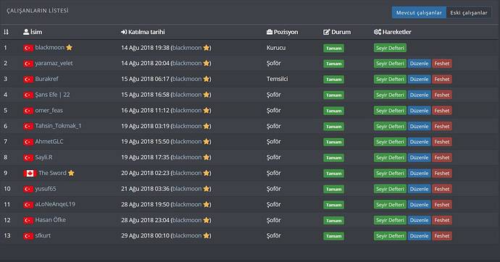Click the edit icon beside Durum header
The width and height of the screenshot is (500, 262).
click(327, 32)
